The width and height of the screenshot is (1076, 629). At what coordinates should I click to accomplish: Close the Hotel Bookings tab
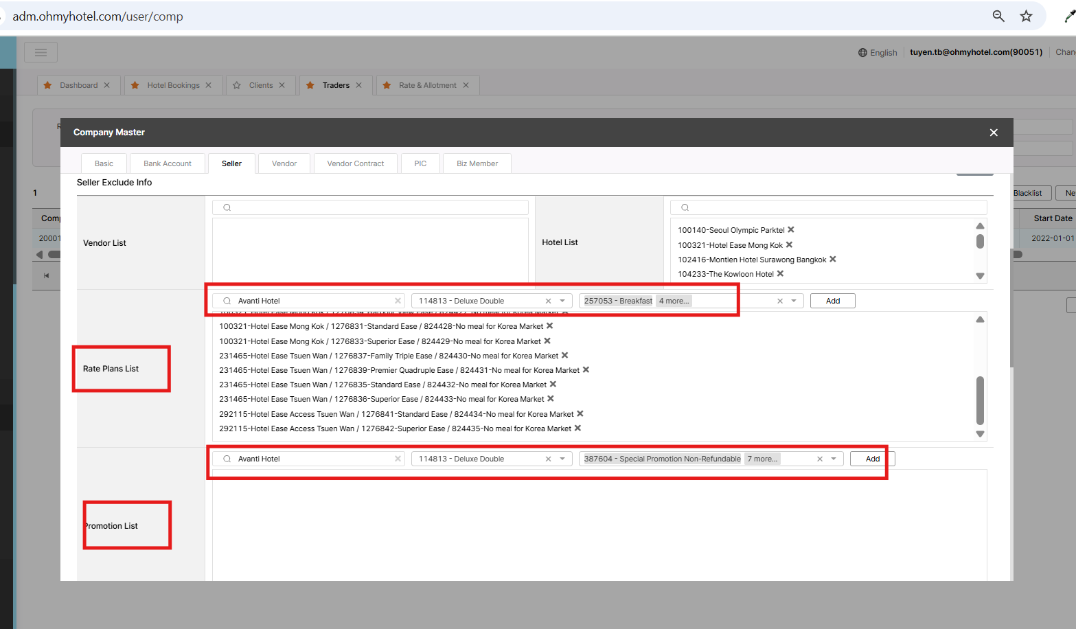pos(209,85)
